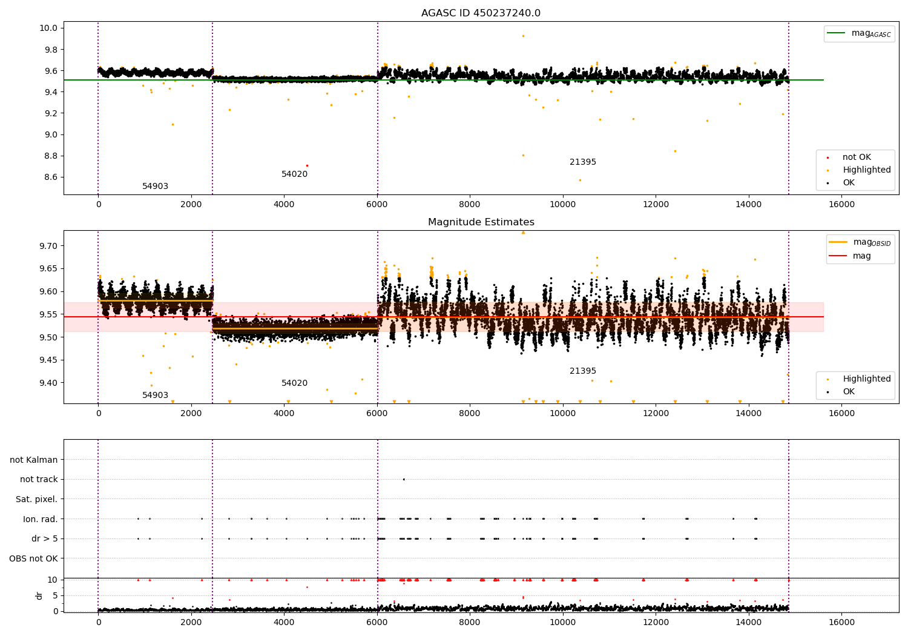This screenshot has width=908, height=636.
Task: Click 'Highlighted' in the Magnitude Estimates legend
Action: click(867, 379)
